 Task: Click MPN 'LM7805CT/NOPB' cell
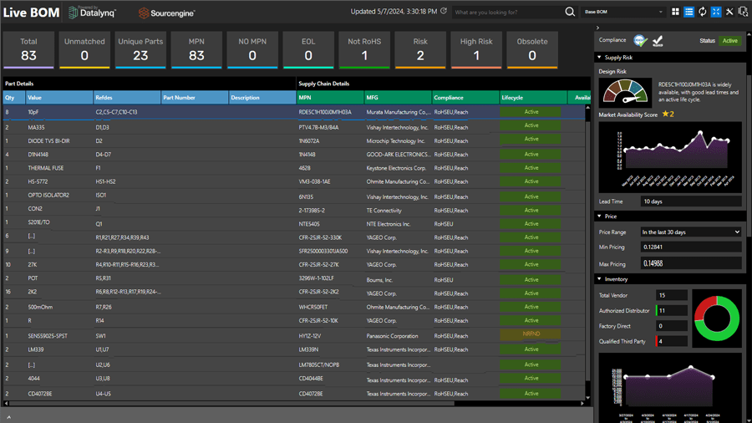(319, 365)
